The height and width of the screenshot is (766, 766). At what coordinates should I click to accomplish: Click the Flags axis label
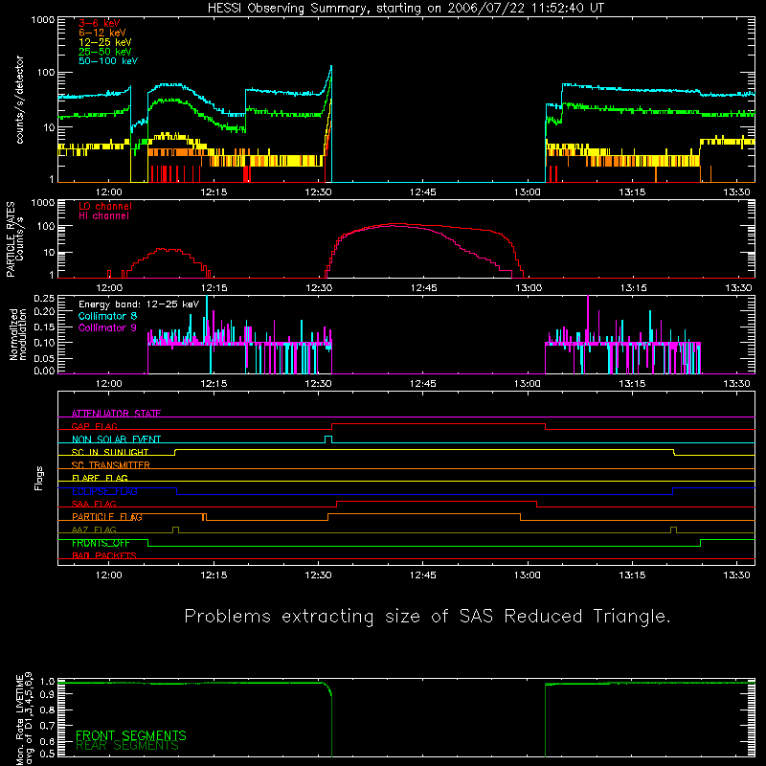[x=39, y=478]
